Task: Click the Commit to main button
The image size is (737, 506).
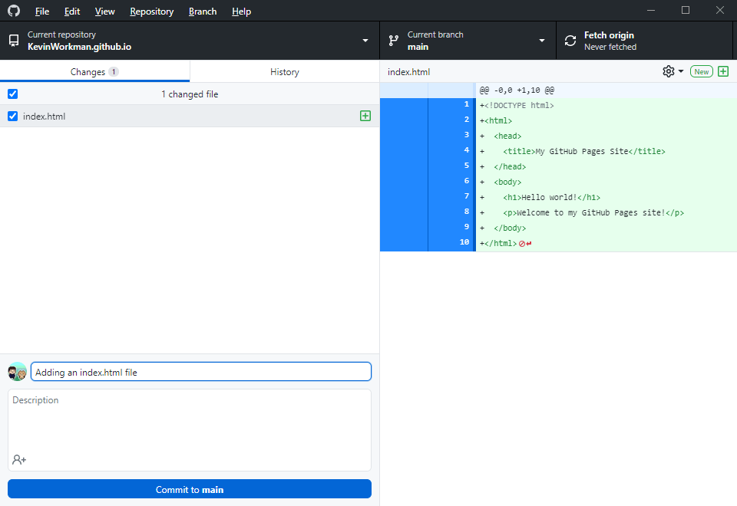Action: pyautogui.click(x=189, y=488)
